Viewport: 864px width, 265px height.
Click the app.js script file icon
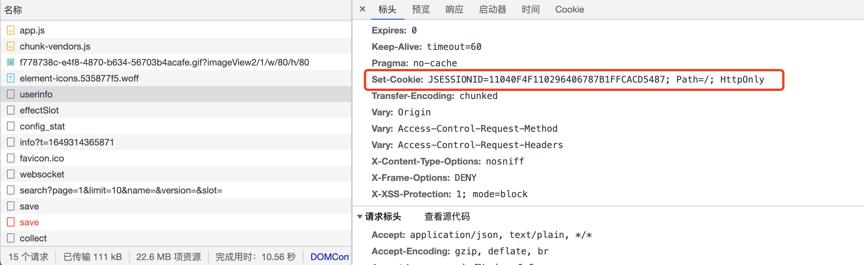[x=11, y=30]
